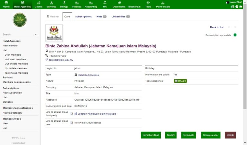
Task: Click the Back to list link
Action: point(217,27)
